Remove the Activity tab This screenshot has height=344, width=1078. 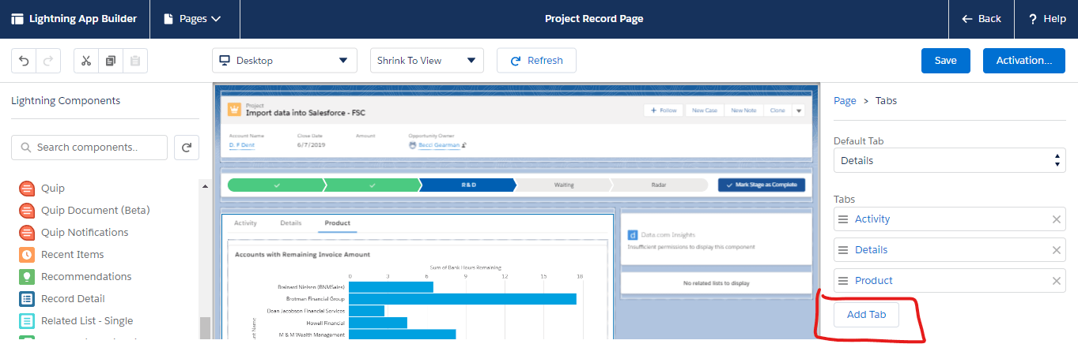coord(1056,219)
